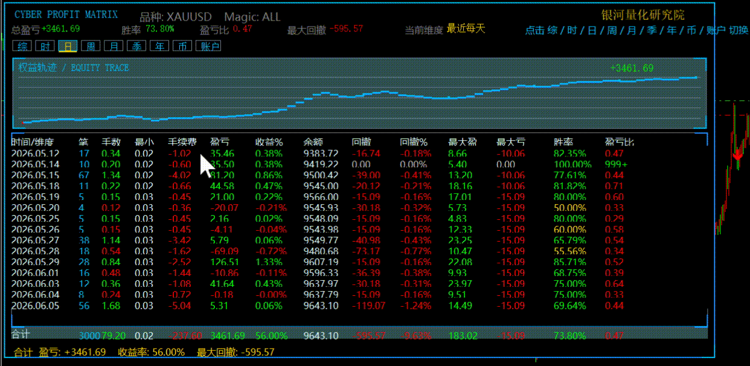Click the 盈亏比 column header in the table
The height and width of the screenshot is (366, 750).
point(620,143)
